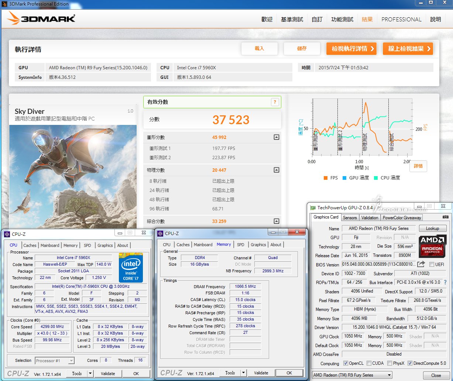
Task: Open the help question mark beside 有效分數
Action: tap(275, 102)
